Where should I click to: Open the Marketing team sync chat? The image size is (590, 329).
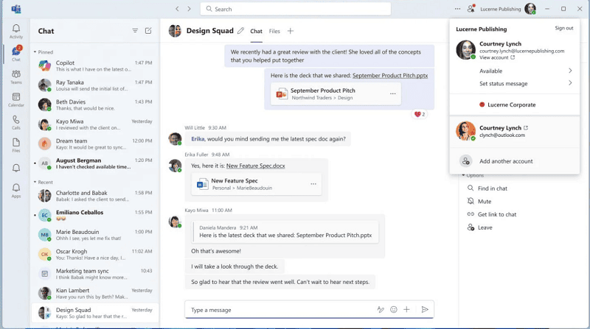click(95, 274)
